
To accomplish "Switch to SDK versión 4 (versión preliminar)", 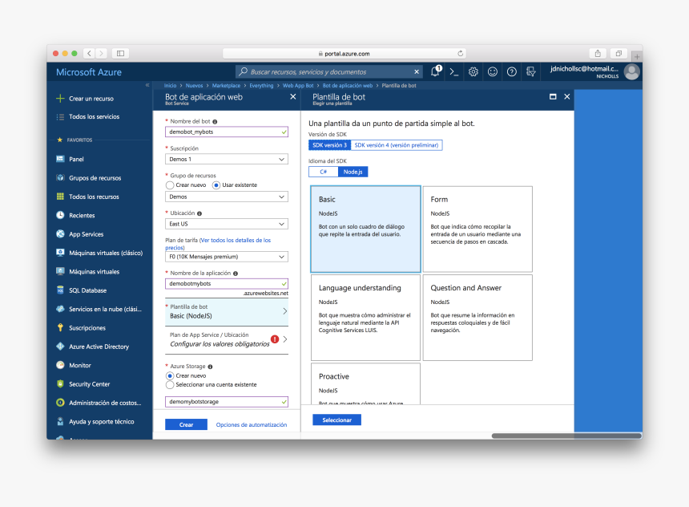I will pos(397,145).
